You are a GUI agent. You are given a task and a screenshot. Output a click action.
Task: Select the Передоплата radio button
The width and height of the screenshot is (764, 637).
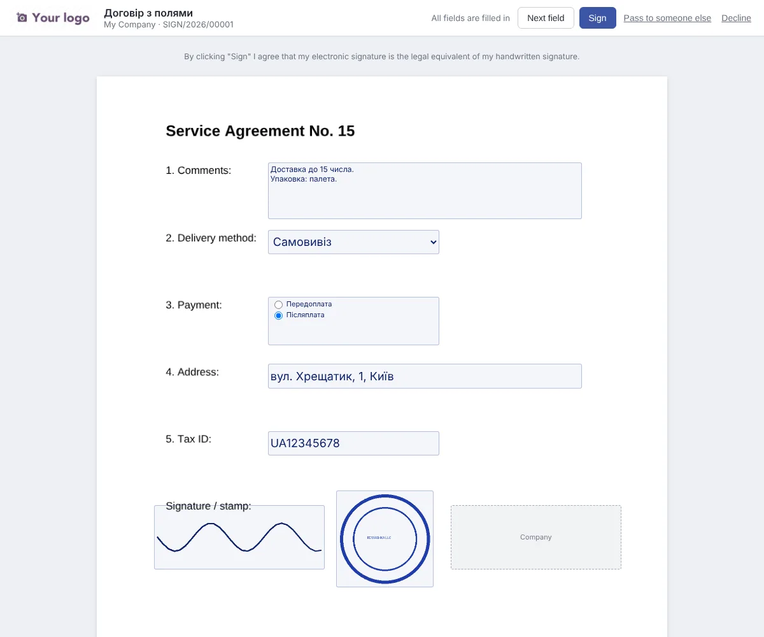tap(278, 304)
